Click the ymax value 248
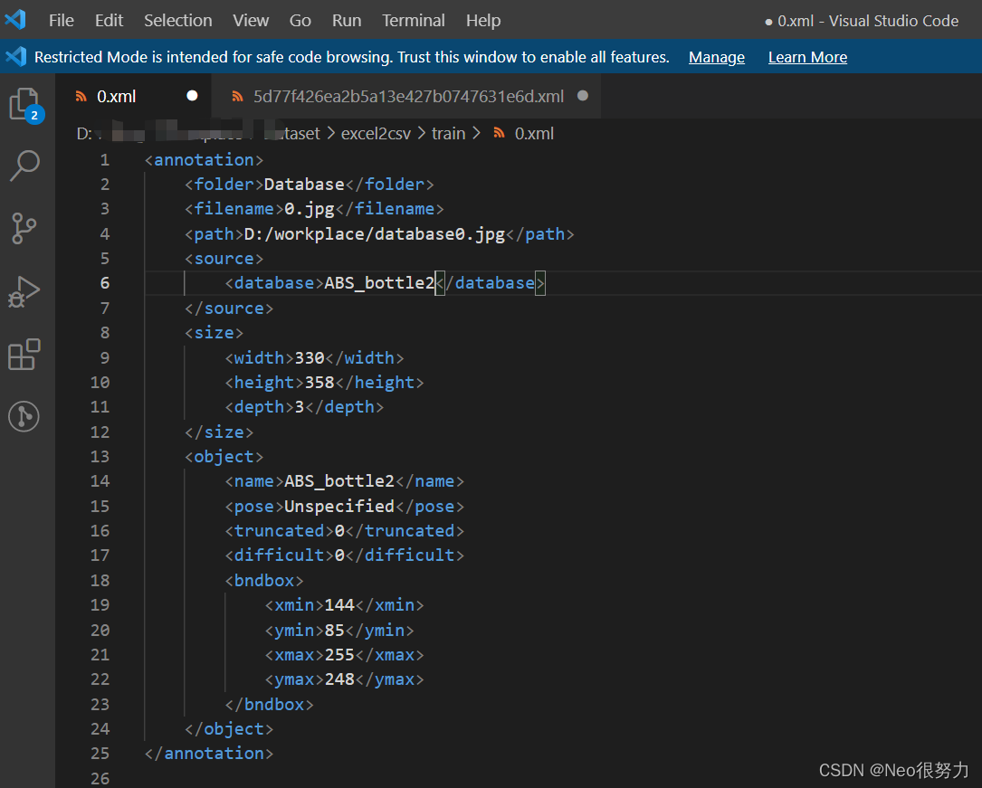Image resolution: width=982 pixels, height=788 pixels. tap(339, 679)
